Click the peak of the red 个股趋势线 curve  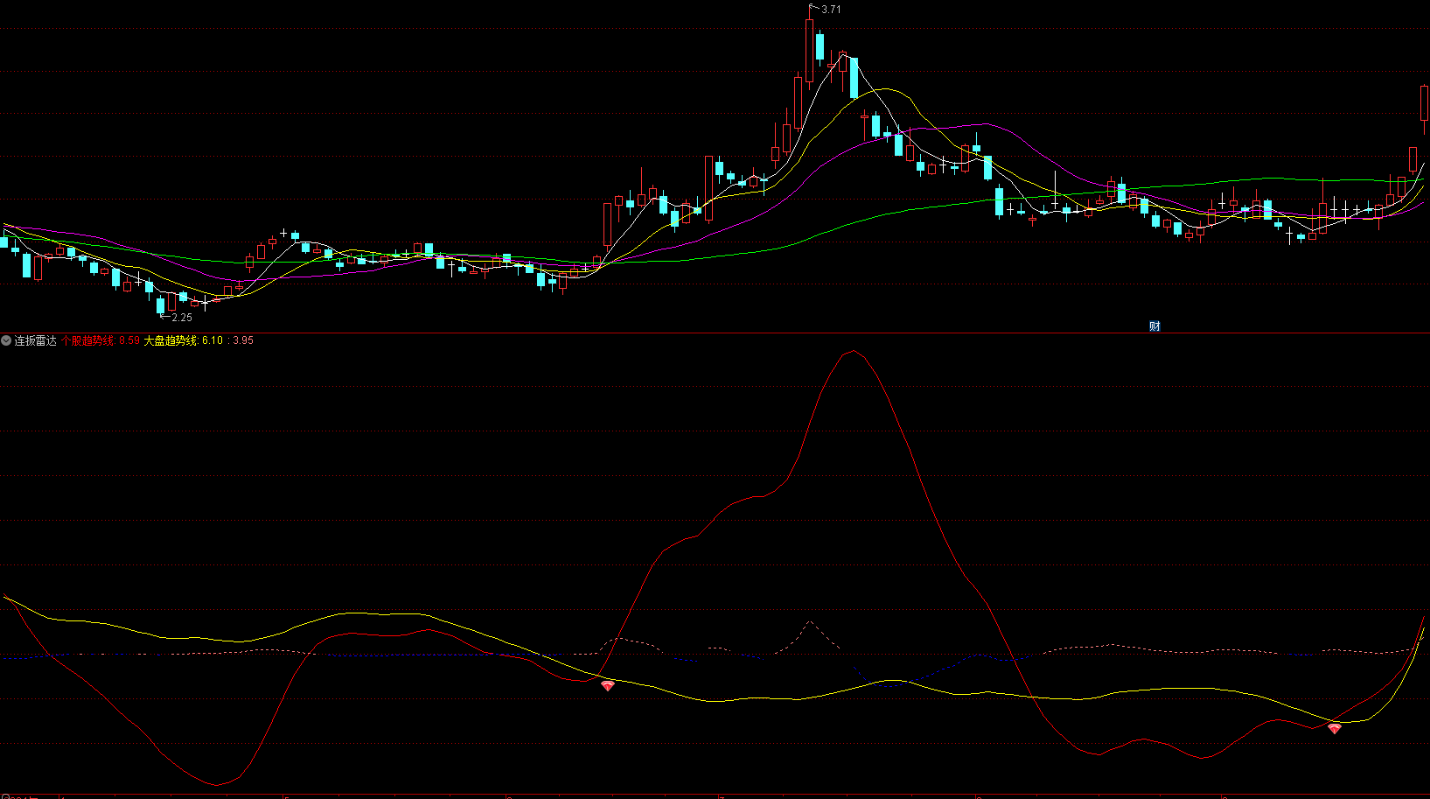click(853, 351)
